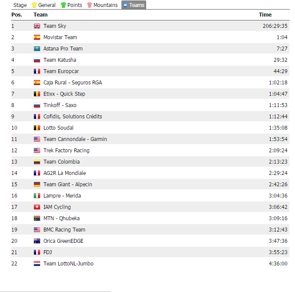The width and height of the screenshot is (295, 292).
Task: Click the Australian flag beside Orica GreenEDGE
Action: pyautogui.click(x=37, y=241)
